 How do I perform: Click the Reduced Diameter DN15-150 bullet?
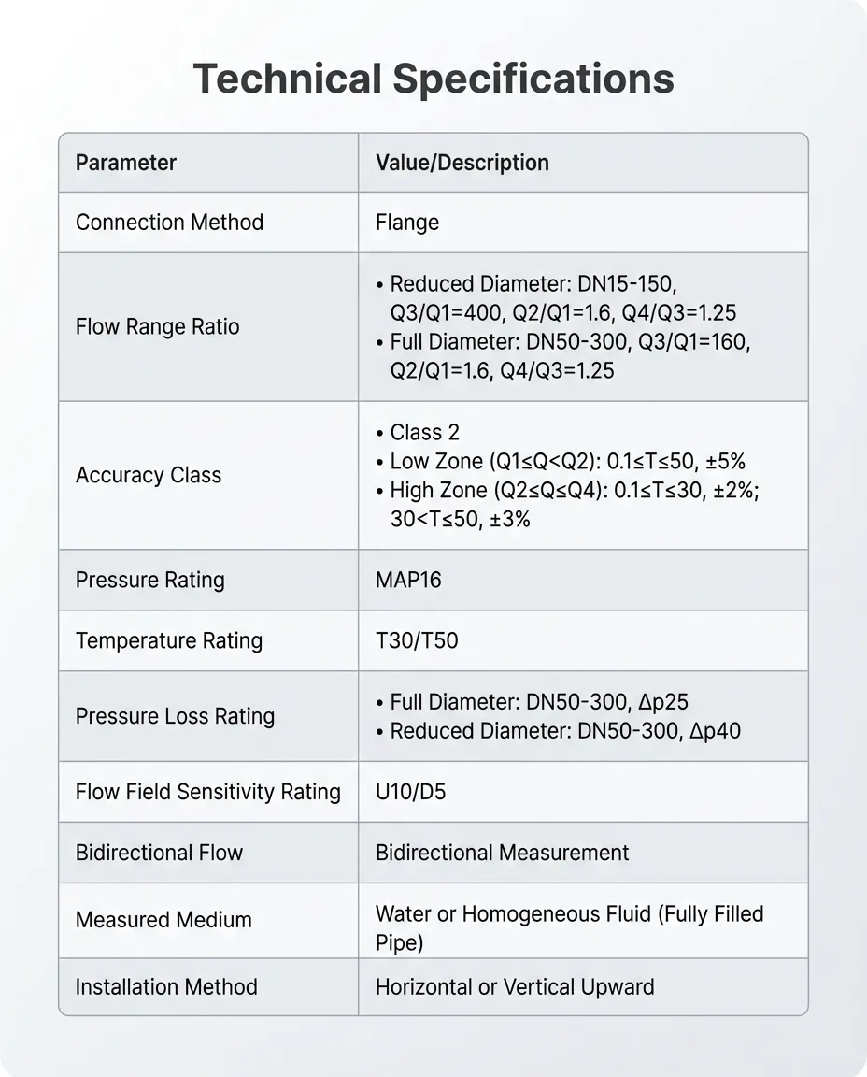(556, 298)
